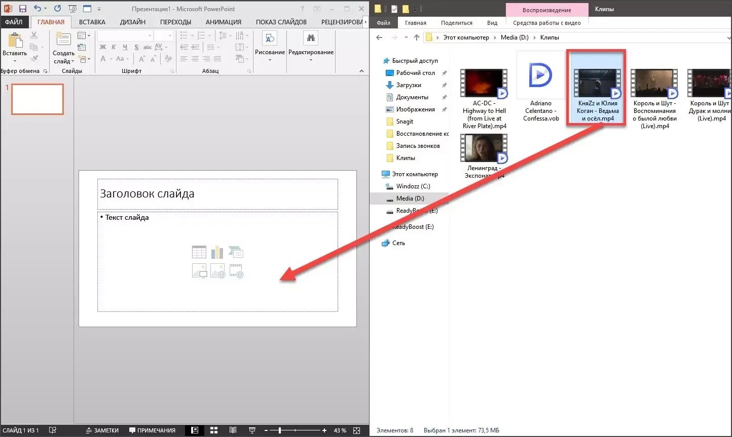
Task: Click the Insert Online Picture placeholder icon
Action: tap(217, 271)
